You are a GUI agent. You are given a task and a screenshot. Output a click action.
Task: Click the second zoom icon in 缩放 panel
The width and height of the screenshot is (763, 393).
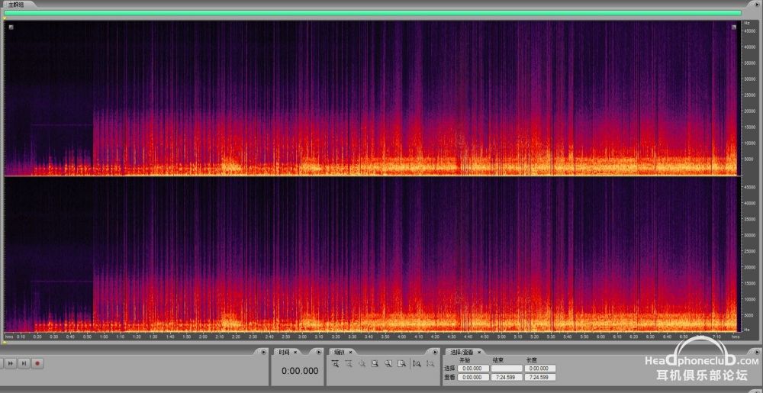349,363
